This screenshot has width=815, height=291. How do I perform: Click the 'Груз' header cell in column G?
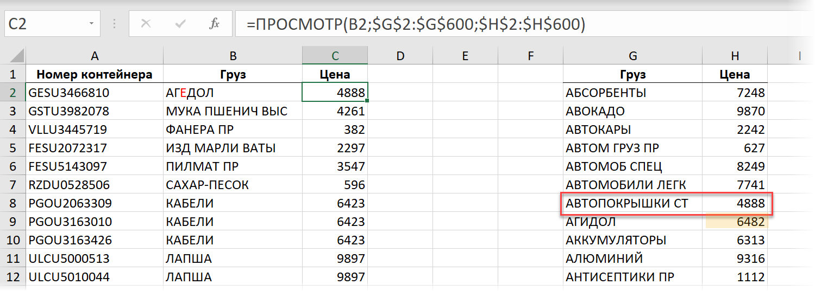coord(633,74)
